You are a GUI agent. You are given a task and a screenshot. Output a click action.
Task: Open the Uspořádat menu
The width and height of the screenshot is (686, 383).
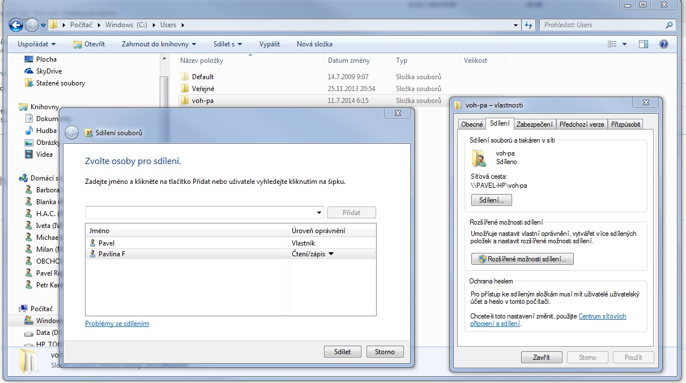coord(37,44)
